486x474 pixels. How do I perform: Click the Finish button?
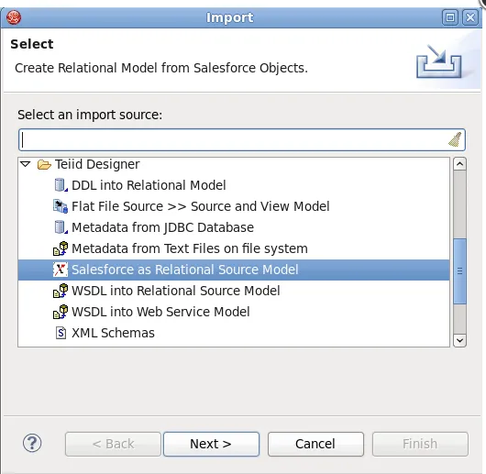[420, 444]
